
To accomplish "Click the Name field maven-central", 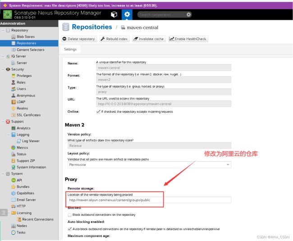I will [164, 67].
